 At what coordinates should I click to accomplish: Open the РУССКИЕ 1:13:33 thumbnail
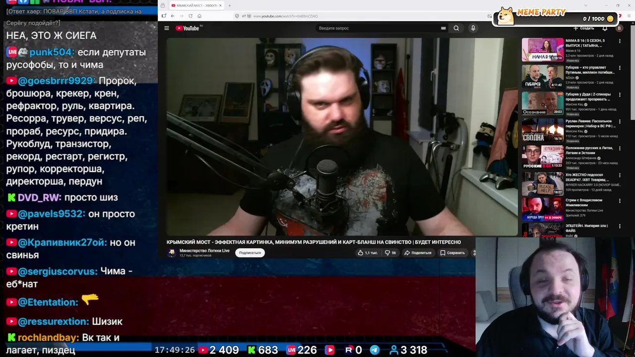(542, 157)
